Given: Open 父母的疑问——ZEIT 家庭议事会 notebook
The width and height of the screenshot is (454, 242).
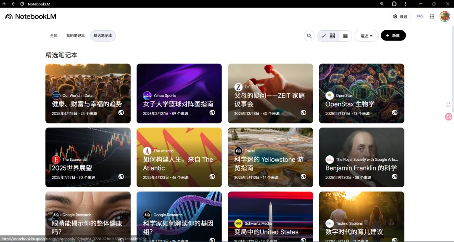Looking at the screenshot, I should (x=270, y=93).
